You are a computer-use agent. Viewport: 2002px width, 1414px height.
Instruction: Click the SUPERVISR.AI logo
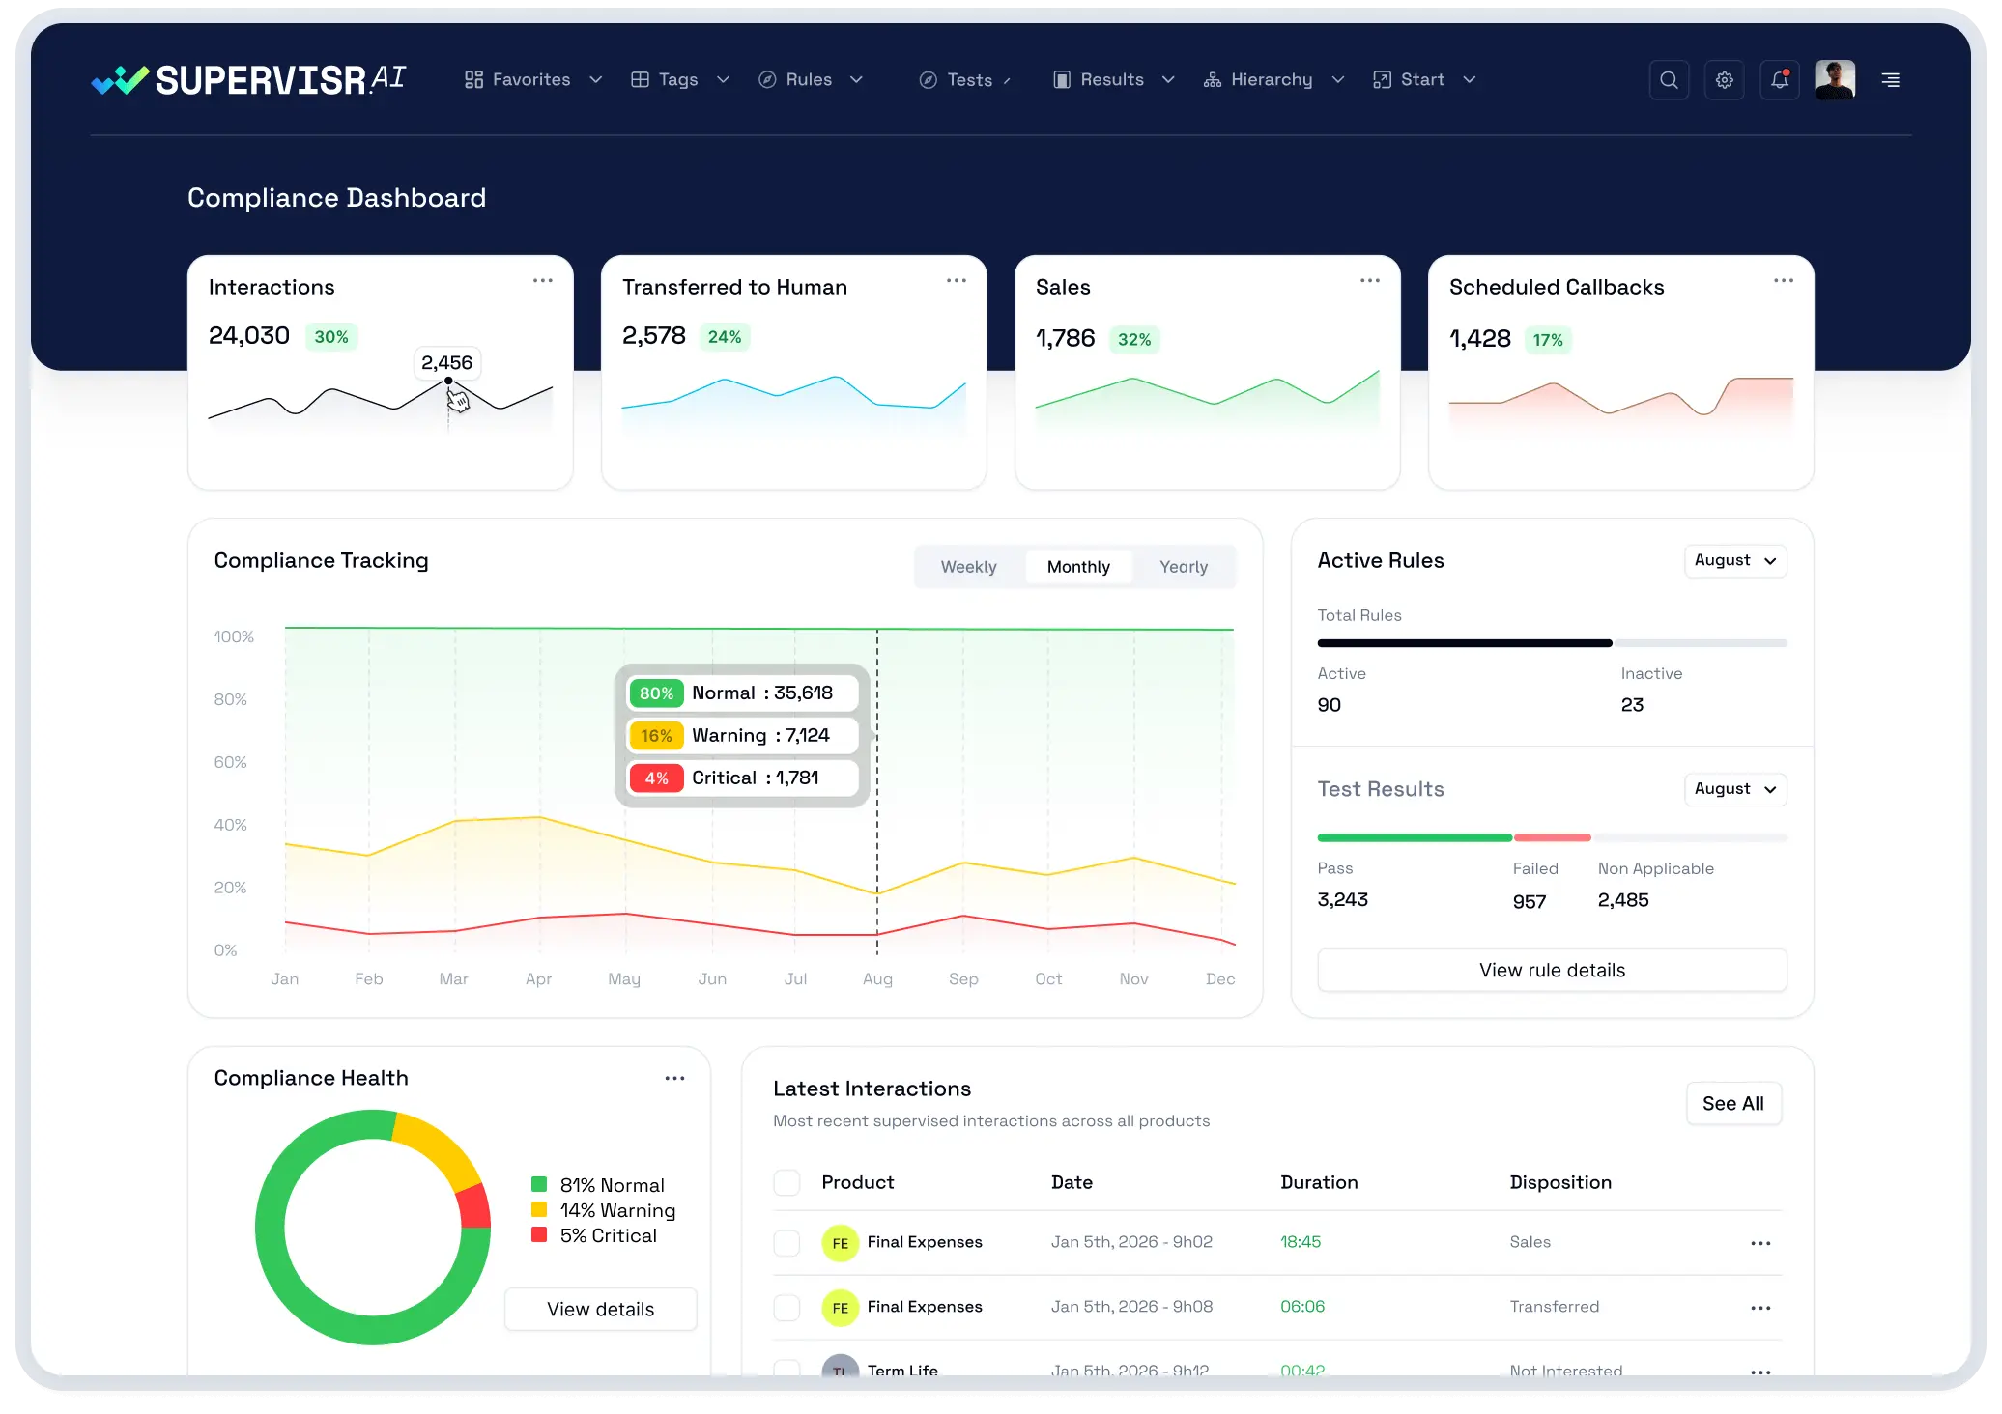pos(247,79)
